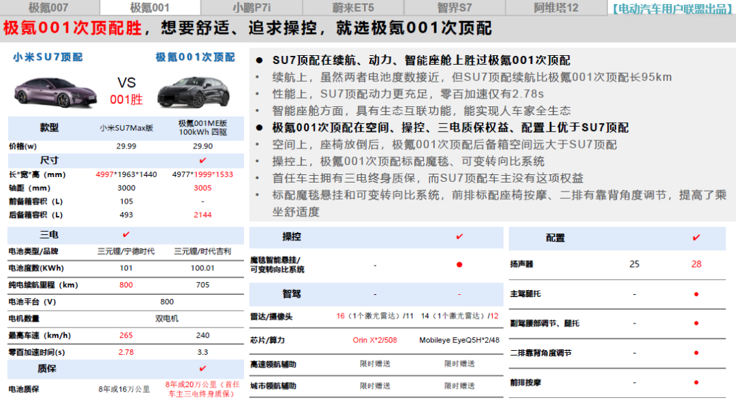Click the red check mark in the 尺寸 header
This screenshot has height=408, width=736.
click(x=203, y=160)
